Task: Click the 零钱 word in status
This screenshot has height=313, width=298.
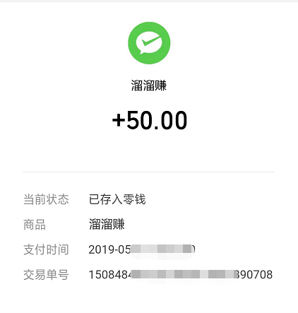Action: (x=134, y=199)
